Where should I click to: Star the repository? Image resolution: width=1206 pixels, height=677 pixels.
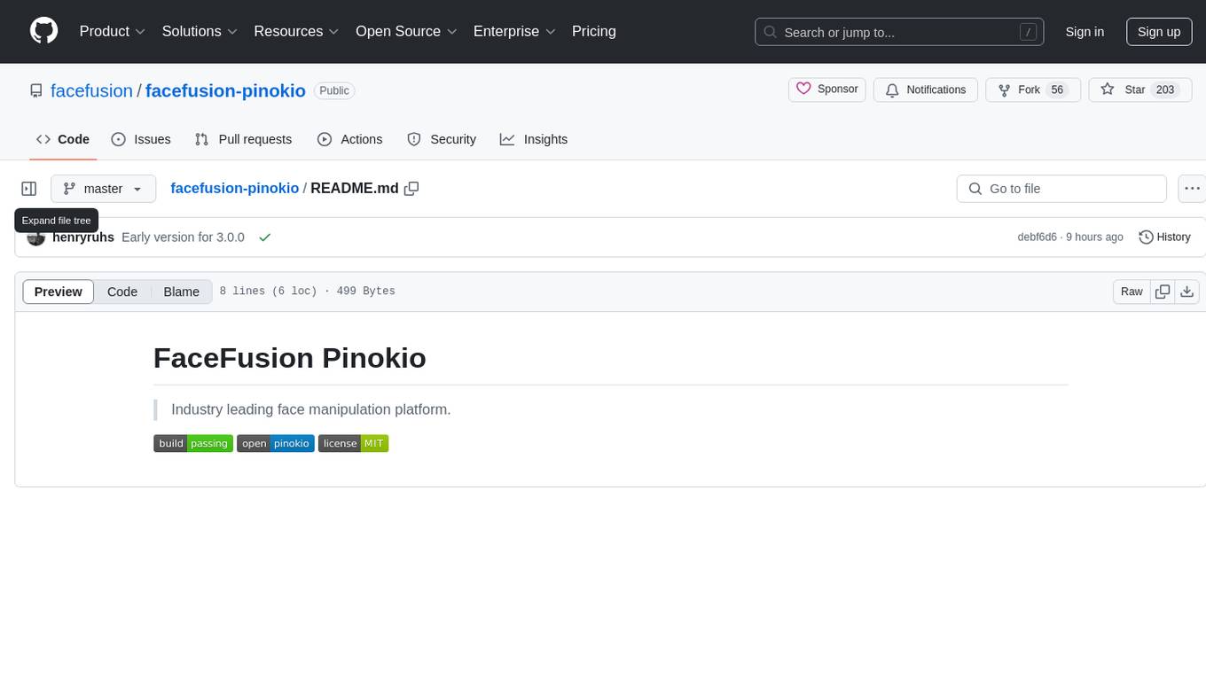coord(1139,89)
